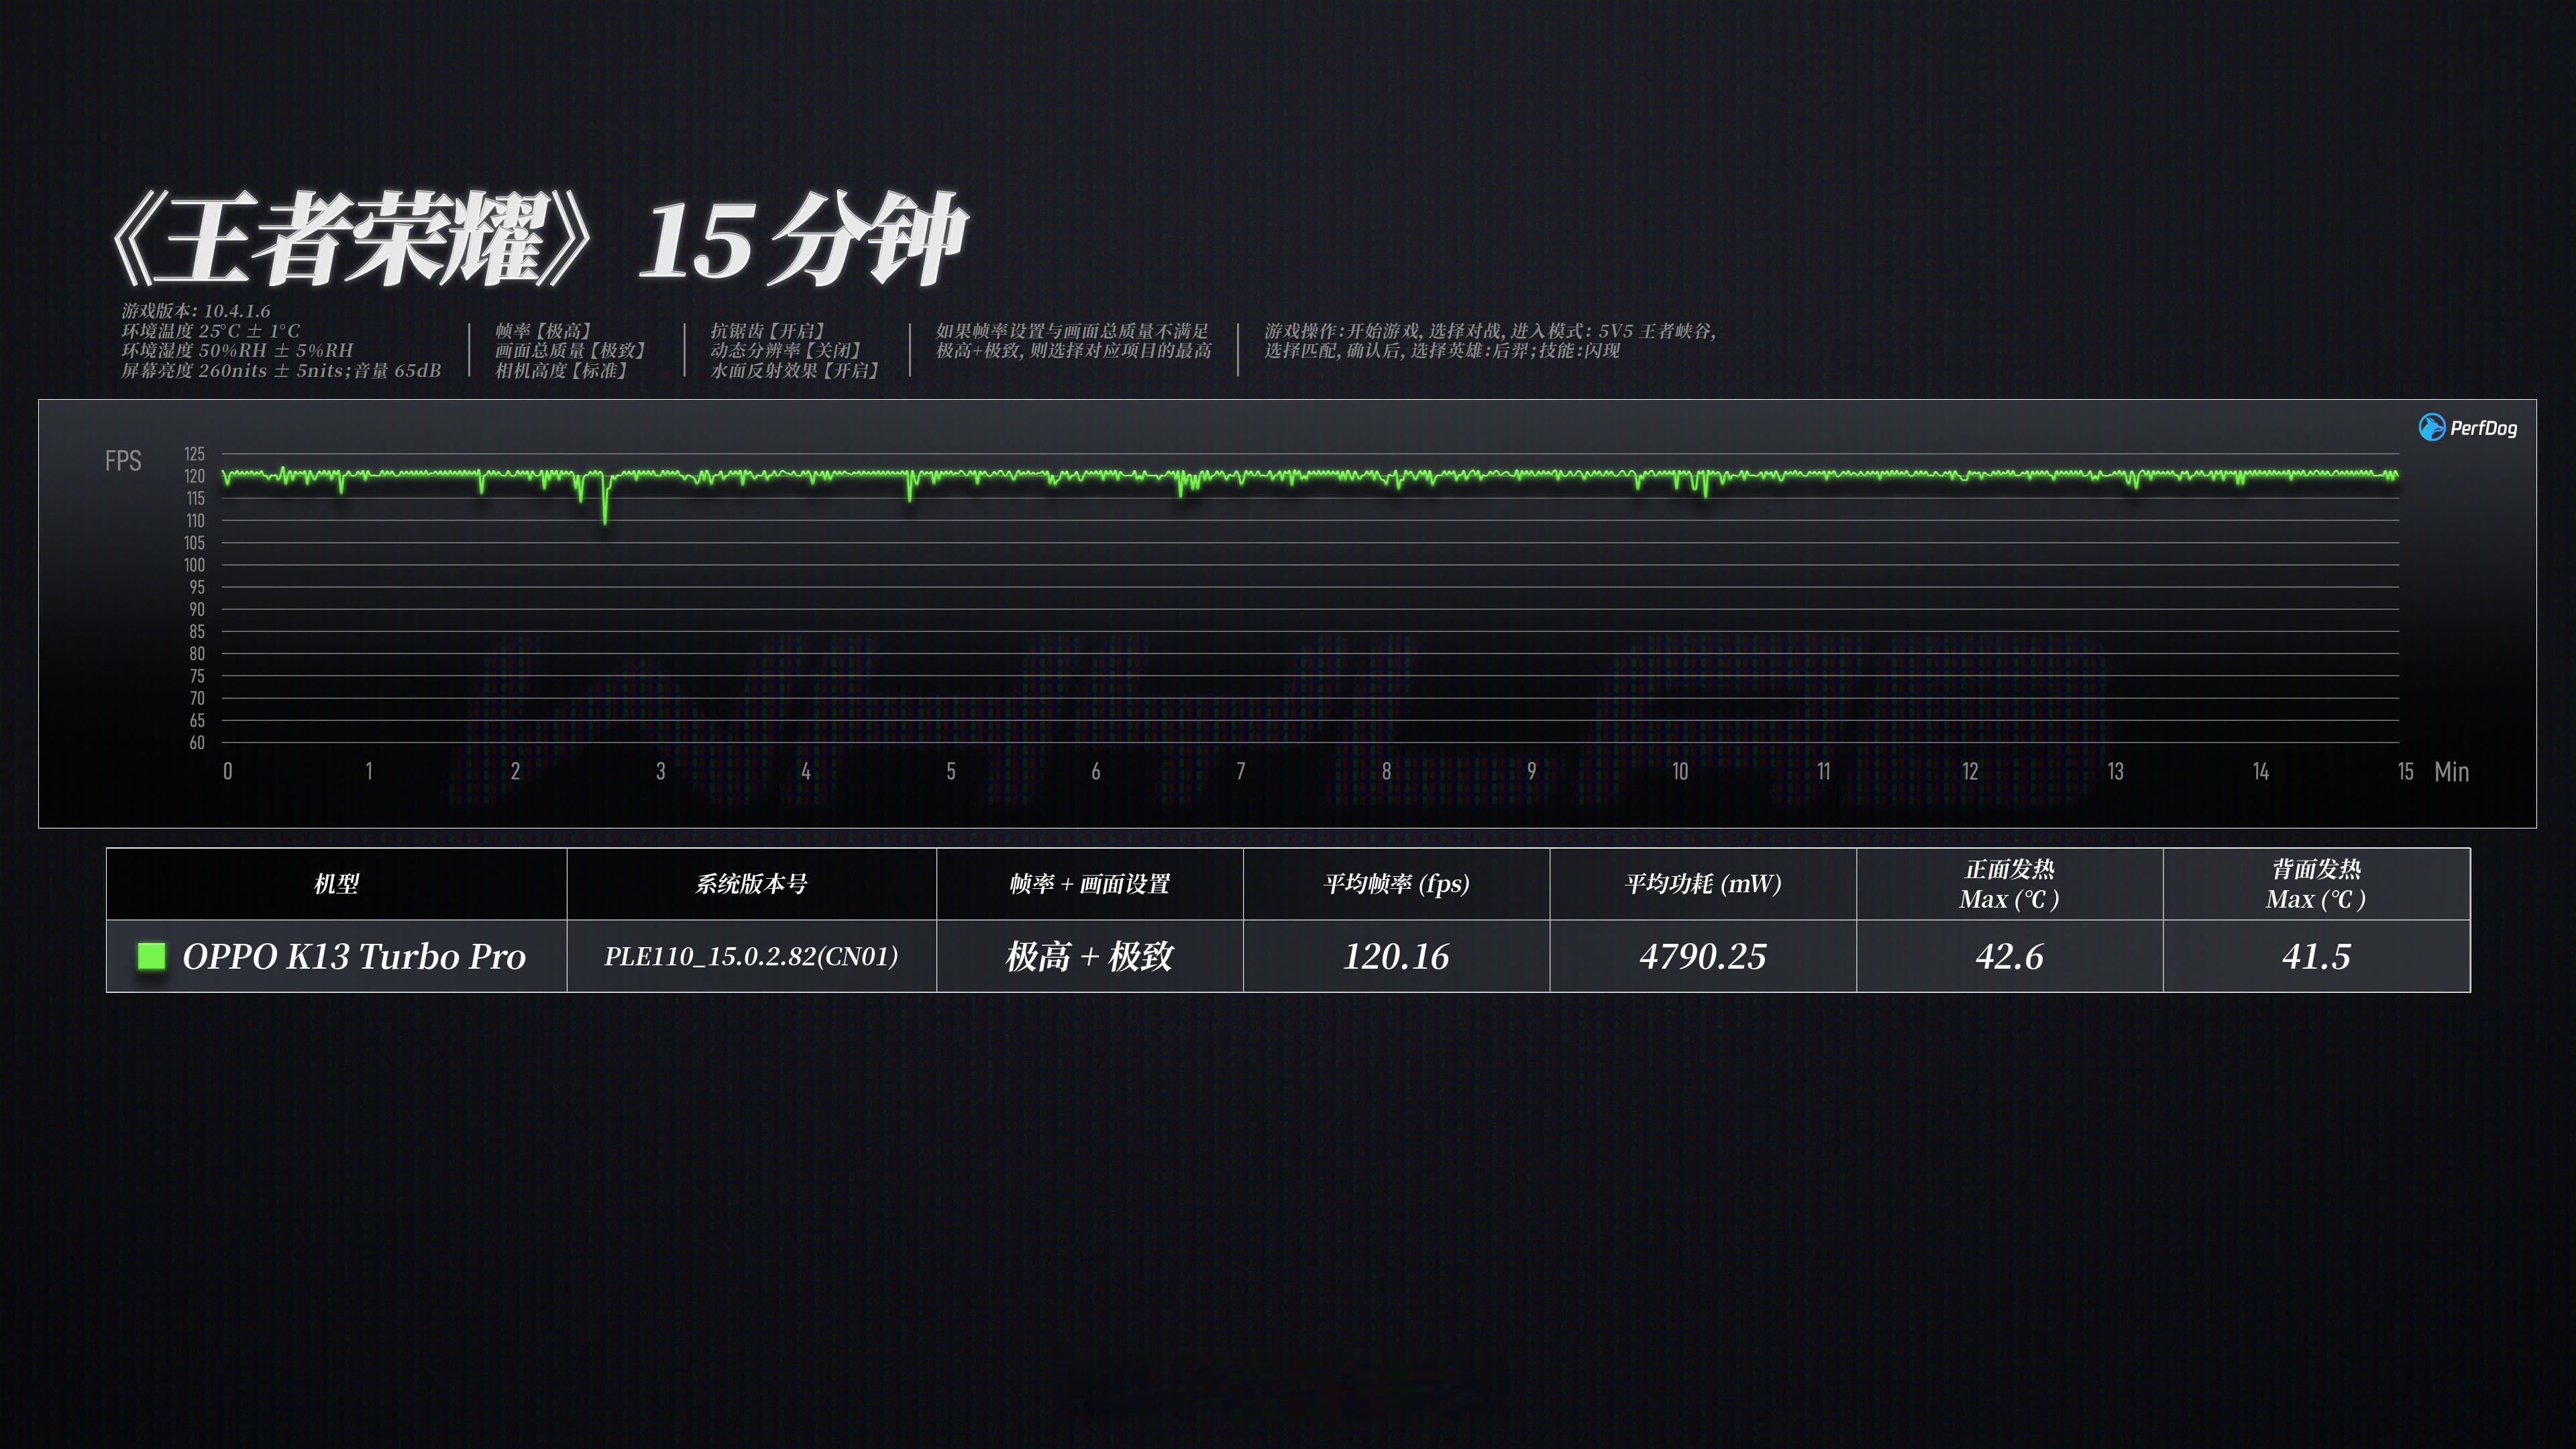This screenshot has width=2576, height=1449.
Task: Click the 5 minute mark on time axis
Action: coord(951,771)
